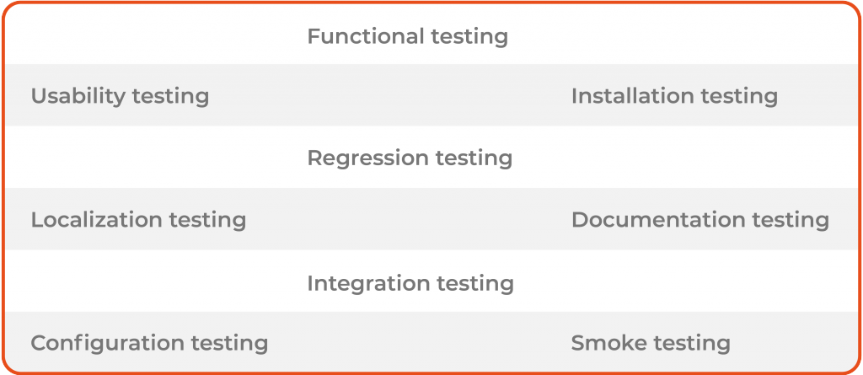
Task: Open the Installation testing item
Action: (x=674, y=96)
